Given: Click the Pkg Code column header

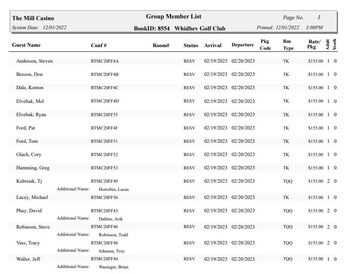Looking at the screenshot, I should click(x=266, y=45).
